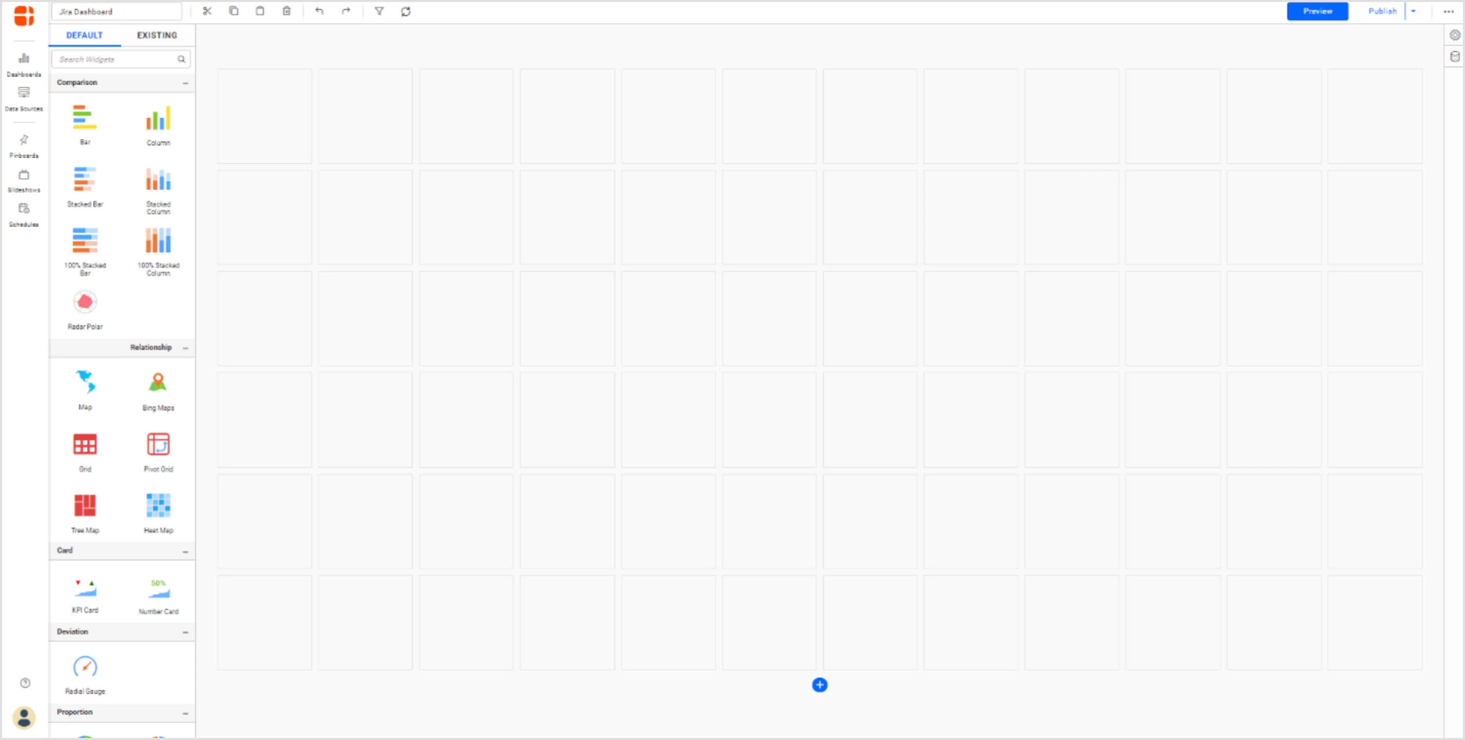This screenshot has height=740, width=1465.
Task: Choose the Bing Maps widget
Action: point(158,383)
